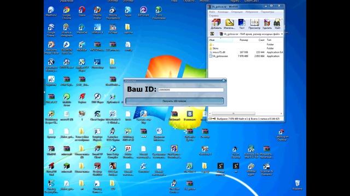Open the Операции menu in WinRAR

pyautogui.click(x=237, y=12)
